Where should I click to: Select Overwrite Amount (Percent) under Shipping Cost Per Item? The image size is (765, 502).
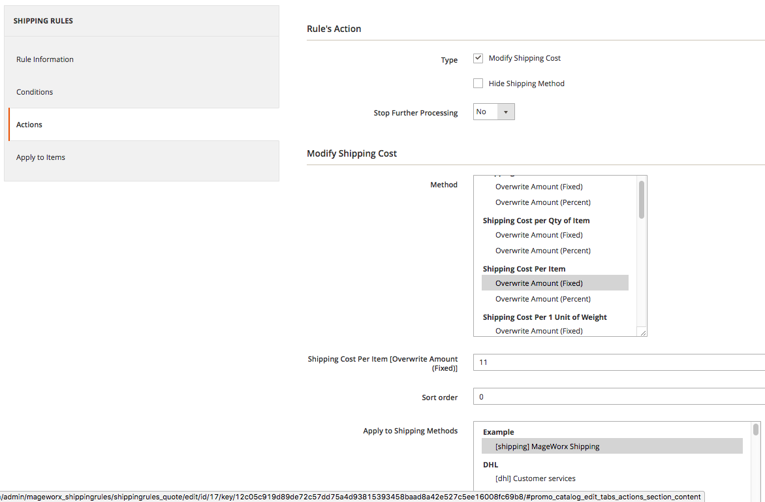tap(543, 299)
